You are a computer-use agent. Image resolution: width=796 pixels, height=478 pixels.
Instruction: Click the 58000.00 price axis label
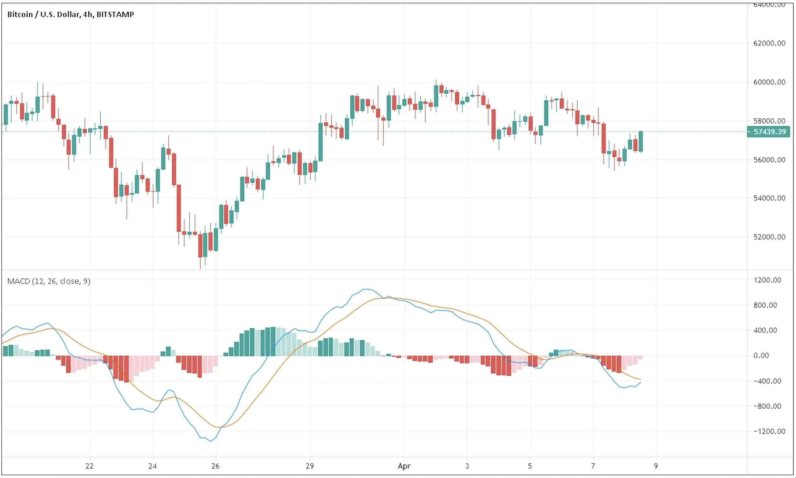click(769, 121)
